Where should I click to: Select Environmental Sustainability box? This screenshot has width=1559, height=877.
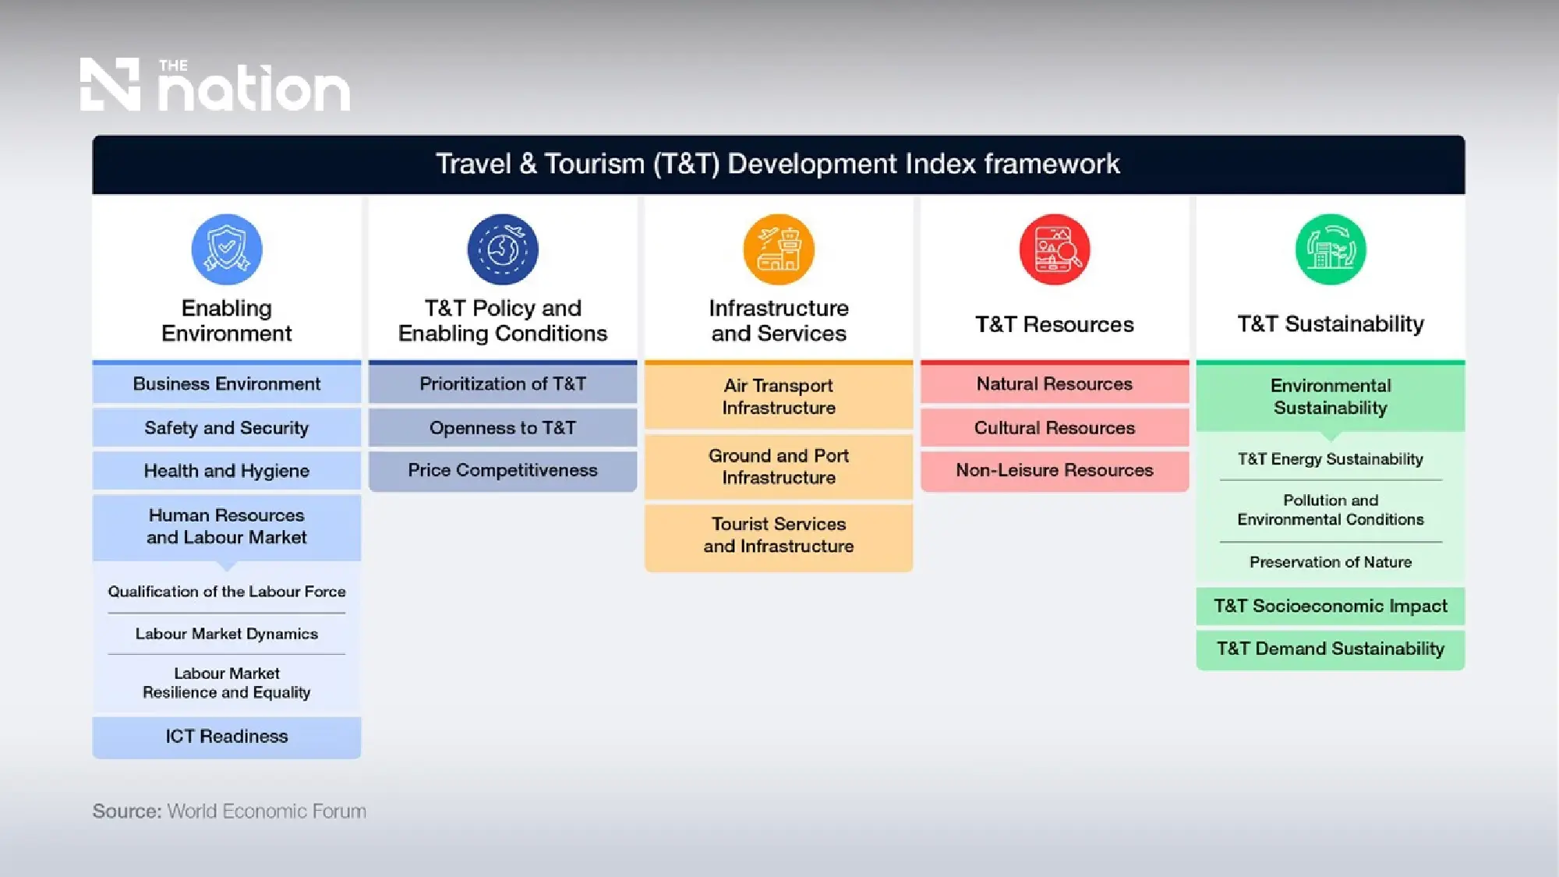1331,397
